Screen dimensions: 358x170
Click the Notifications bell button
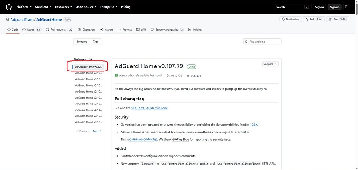[x=291, y=19]
